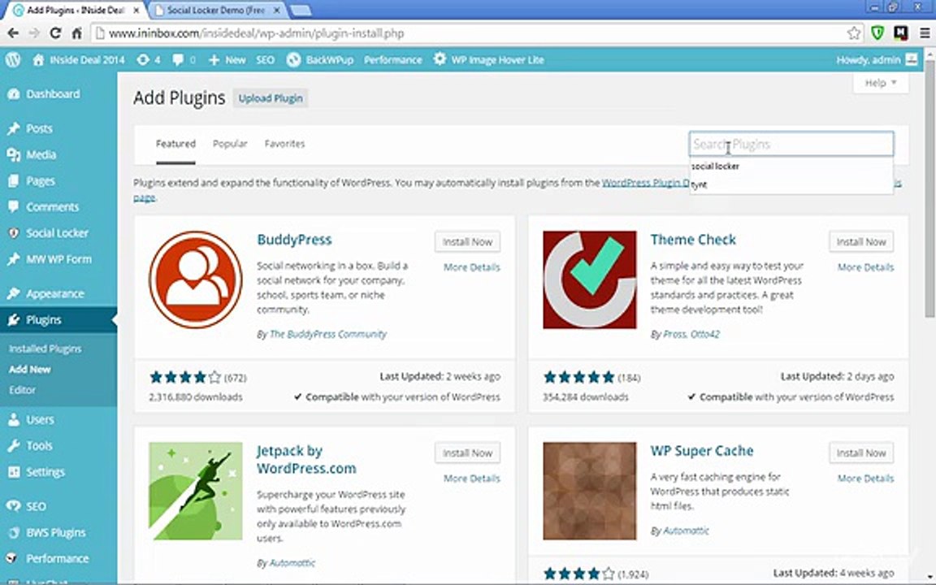Click the WP Super Cache plugin thumbnail
Screen dimensions: 936x585
(589, 491)
